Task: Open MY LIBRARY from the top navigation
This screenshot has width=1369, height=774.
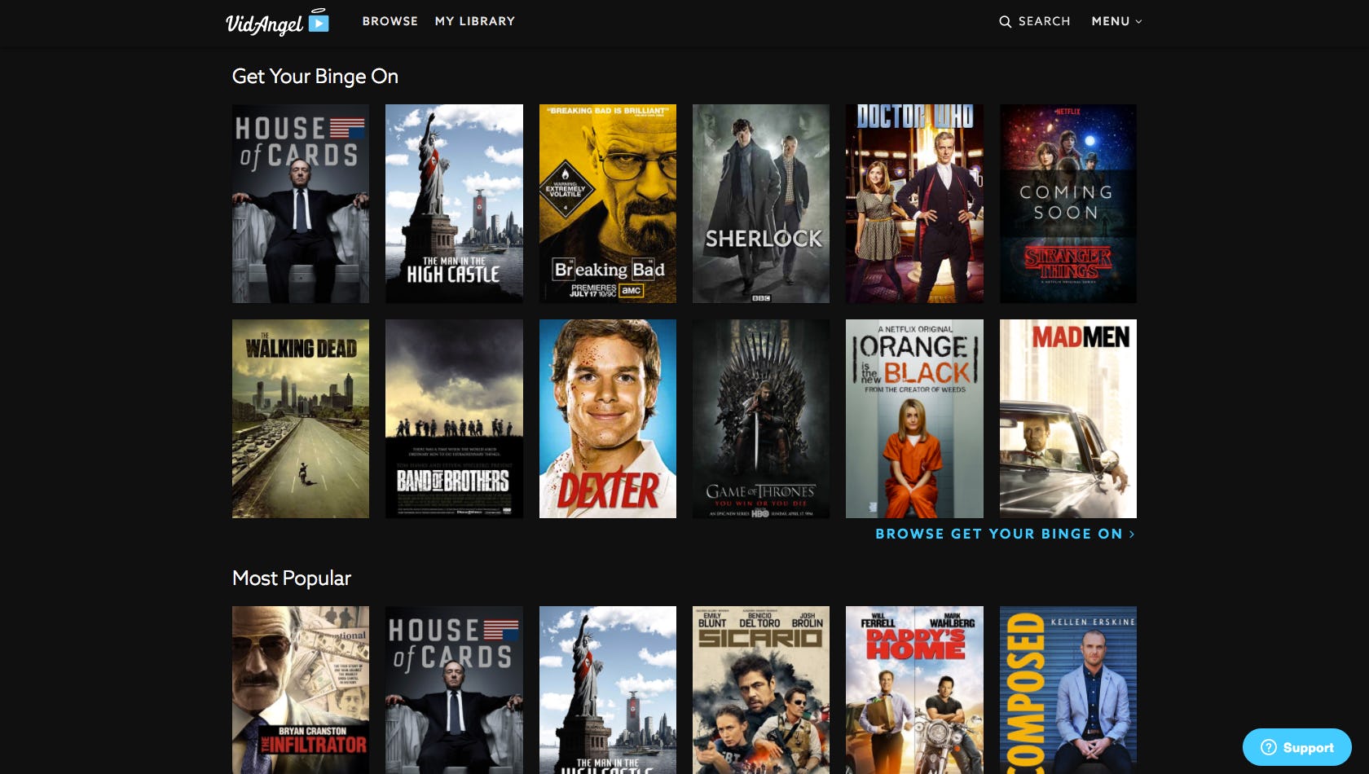Action: 475,22
